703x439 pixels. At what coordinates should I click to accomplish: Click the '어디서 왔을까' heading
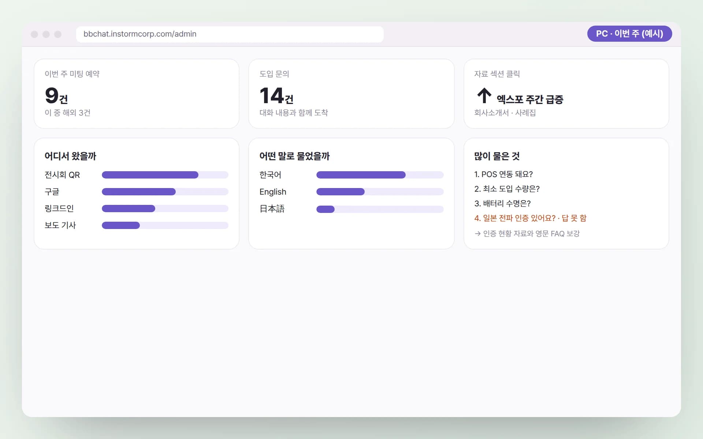(x=70, y=156)
